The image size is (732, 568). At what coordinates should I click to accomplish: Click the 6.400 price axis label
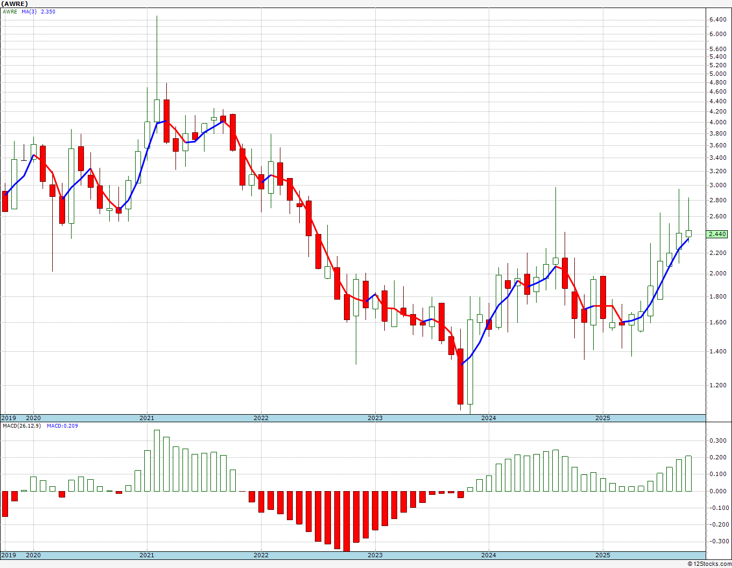(x=718, y=20)
